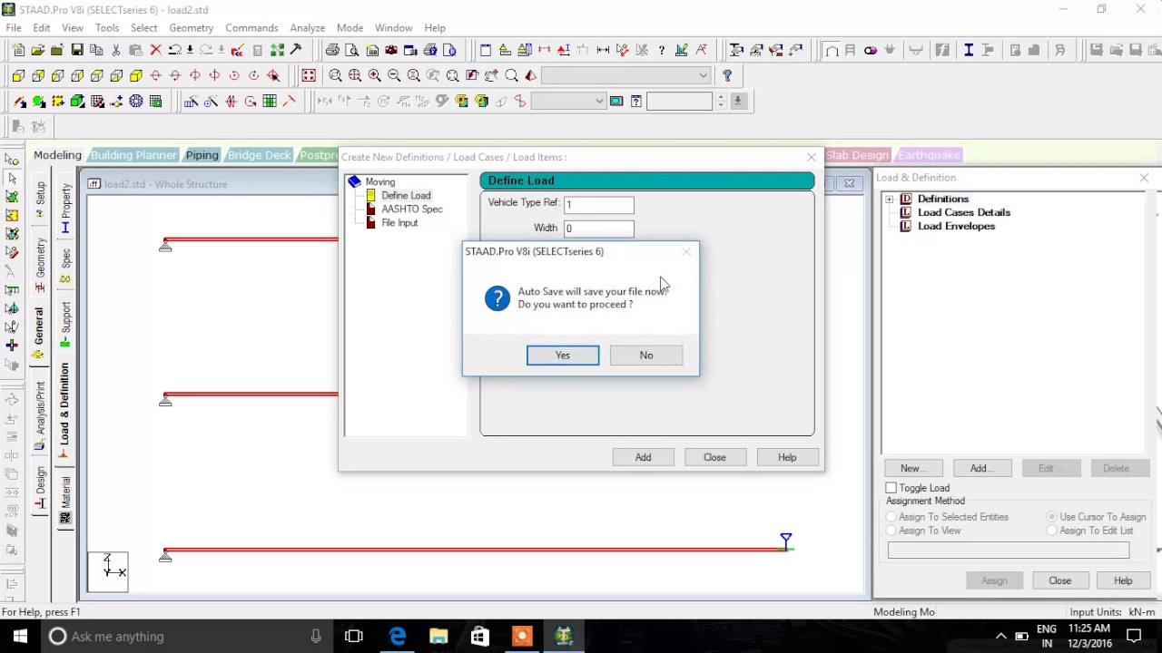The image size is (1162, 653).
Task: Click the Zoom In magnifier icon
Action: point(374,76)
